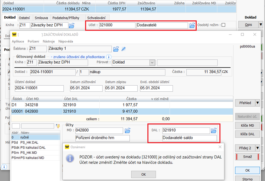Open the folder lookup next to Účet 321000

coord(192,25)
